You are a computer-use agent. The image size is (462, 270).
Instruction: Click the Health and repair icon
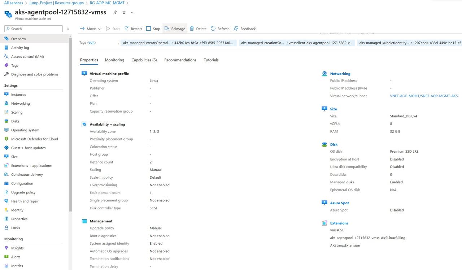point(6,201)
